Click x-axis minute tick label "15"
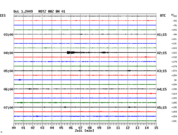This screenshot has height=135, width=178. pyautogui.click(x=156, y=128)
